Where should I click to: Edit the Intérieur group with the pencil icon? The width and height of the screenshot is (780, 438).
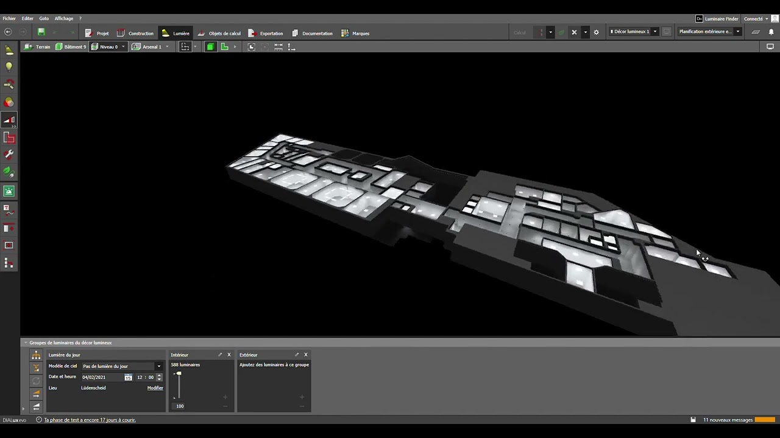pos(220,355)
